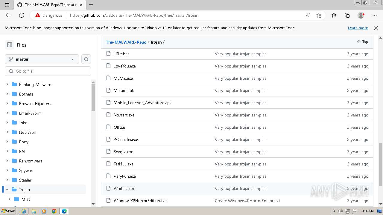Focus the Go to file input

point(48,71)
